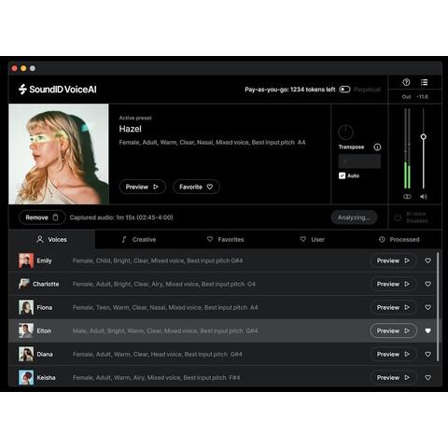Click the Transpose info icon
Image resolution: width=448 pixels, height=448 pixels.
377,147
